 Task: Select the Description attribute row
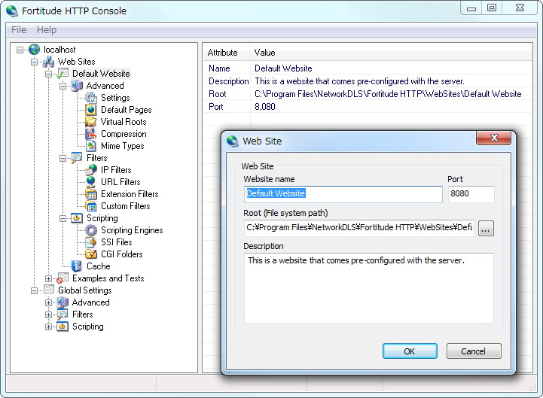[x=367, y=81]
